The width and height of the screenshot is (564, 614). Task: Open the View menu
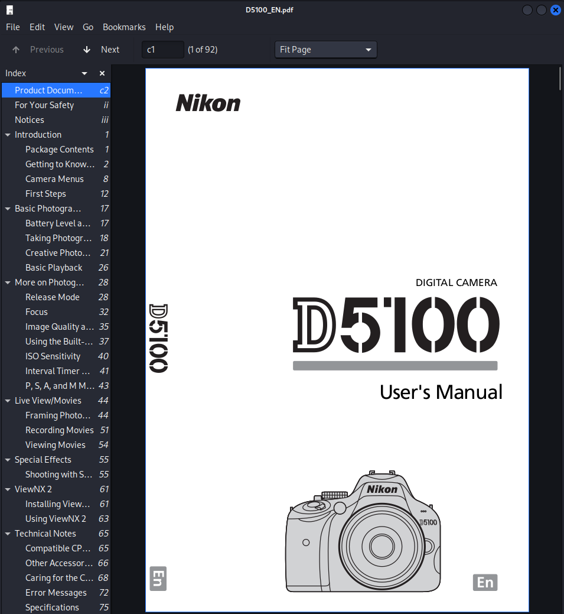click(x=64, y=27)
